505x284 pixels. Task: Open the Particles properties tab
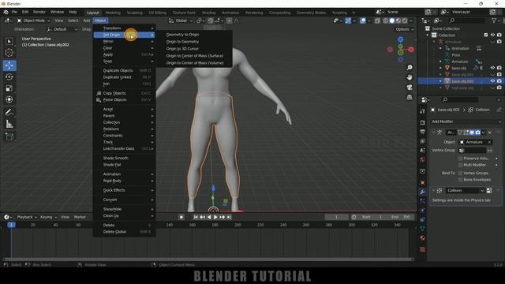click(x=423, y=201)
